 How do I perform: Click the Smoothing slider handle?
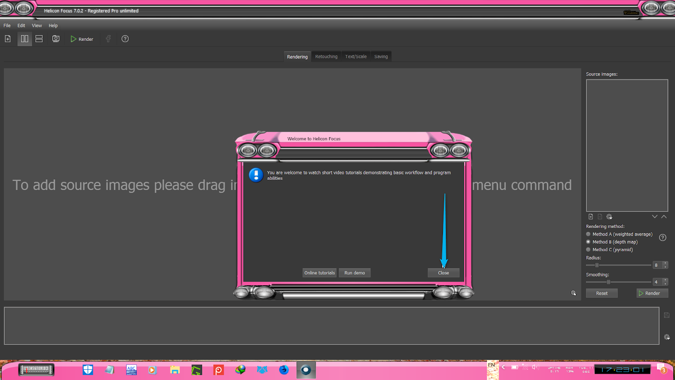[608, 282]
